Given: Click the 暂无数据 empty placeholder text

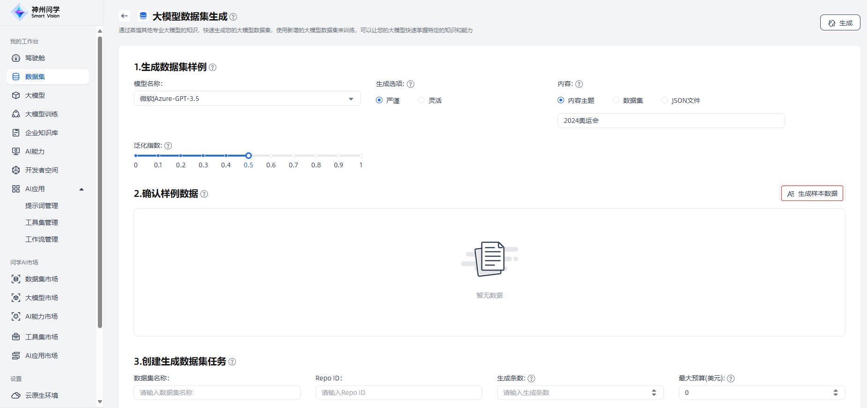Looking at the screenshot, I should [x=490, y=295].
